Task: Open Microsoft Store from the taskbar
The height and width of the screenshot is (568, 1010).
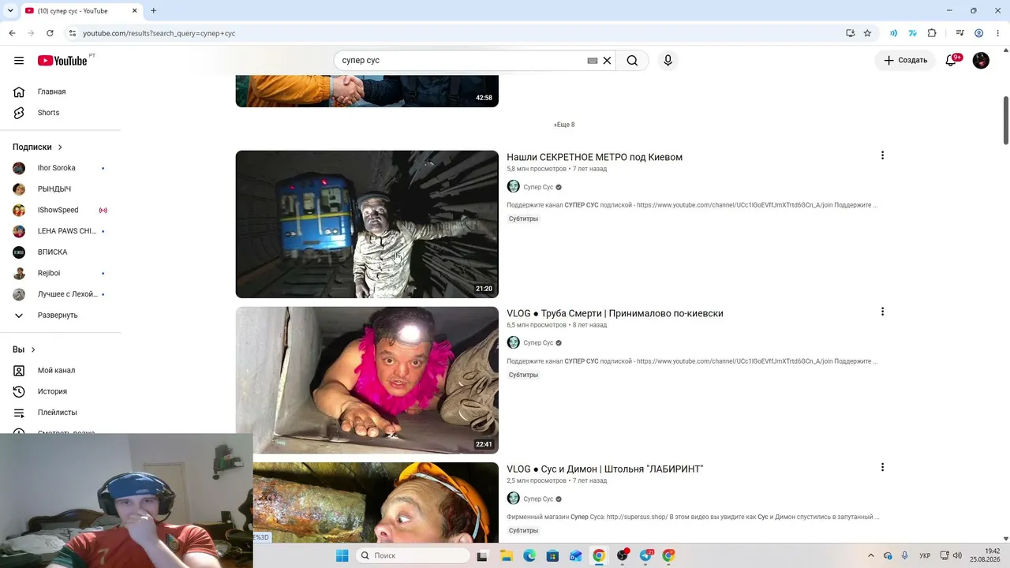Action: click(x=552, y=555)
